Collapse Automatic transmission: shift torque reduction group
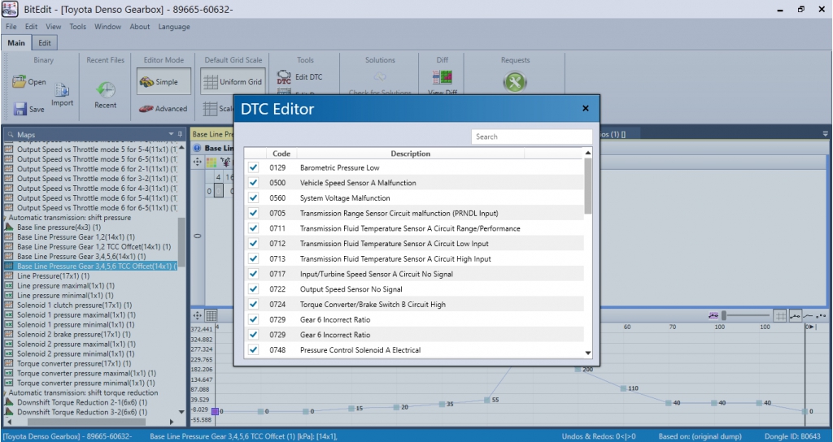Screen dimensions: 833x442 pos(6,392)
